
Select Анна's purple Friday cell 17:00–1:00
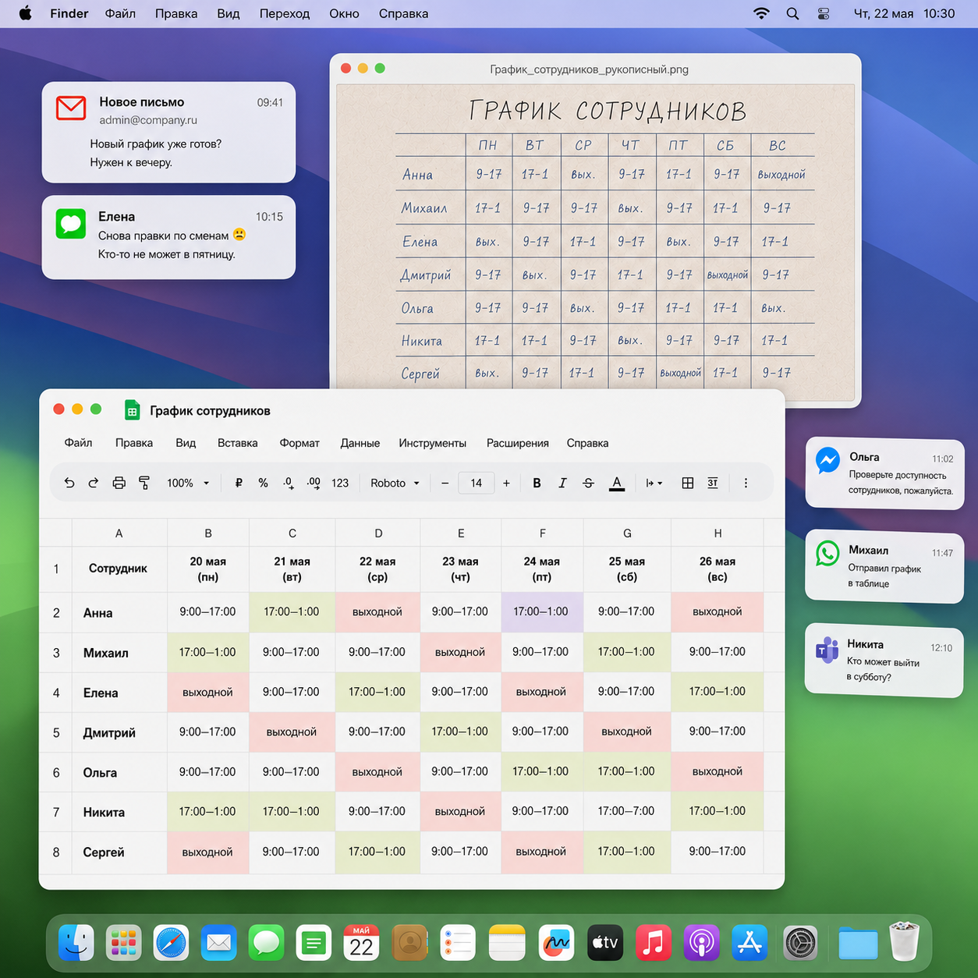click(541, 611)
